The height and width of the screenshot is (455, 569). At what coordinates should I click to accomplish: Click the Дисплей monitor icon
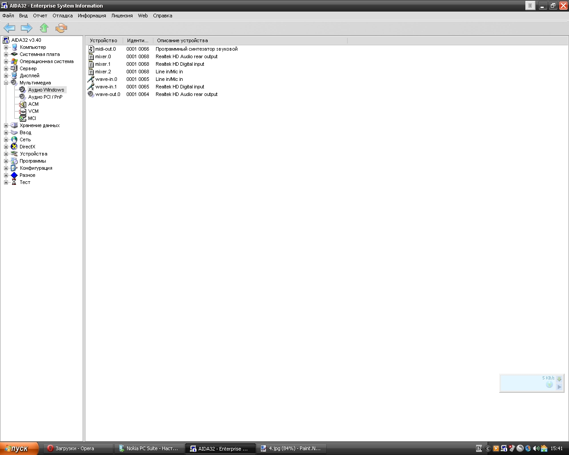(14, 76)
